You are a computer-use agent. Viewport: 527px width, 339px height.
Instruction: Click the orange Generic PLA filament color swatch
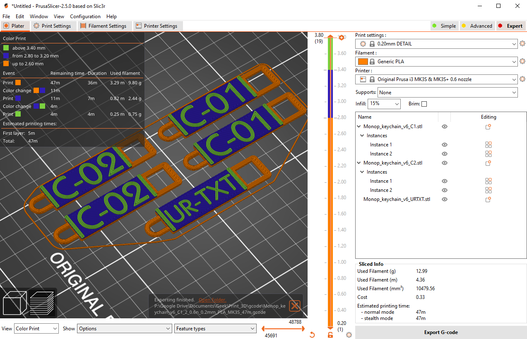point(363,62)
